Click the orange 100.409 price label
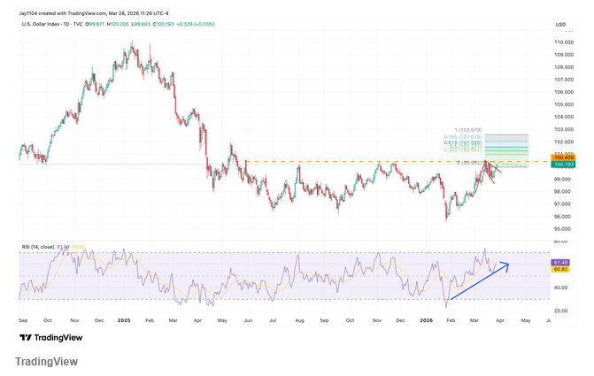Screen dimensions: 594x376 564,157
